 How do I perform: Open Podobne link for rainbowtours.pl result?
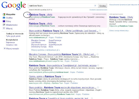pos(59,37)
